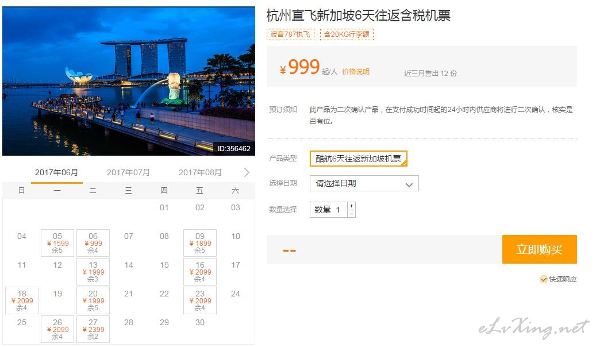The image size is (596, 347).
Task: Click the Singapore Merlion product photo
Action: click(x=129, y=81)
